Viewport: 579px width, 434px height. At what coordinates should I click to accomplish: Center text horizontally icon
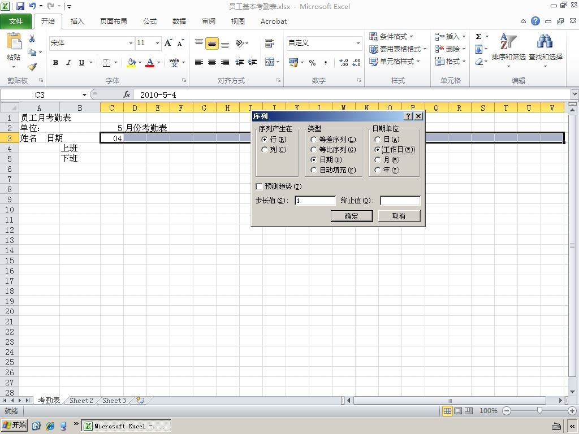212,62
